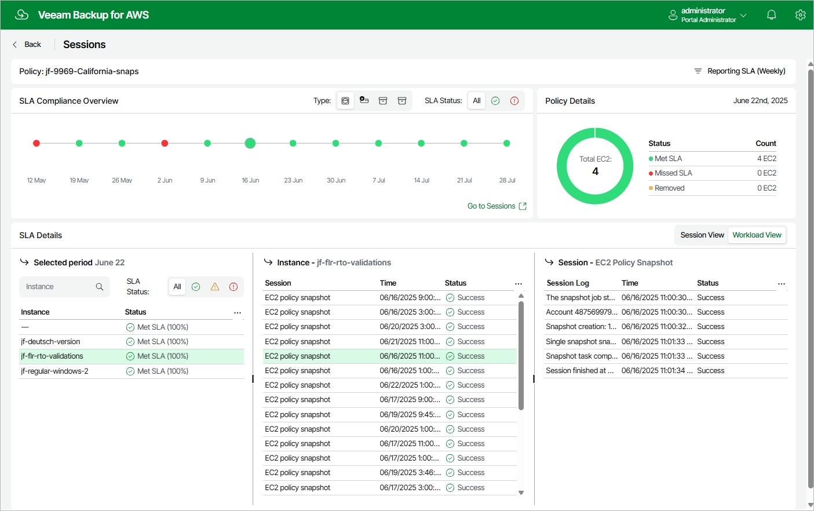Select the 9 Jun timeline point
Screen dimensions: 814x511
pos(207,143)
